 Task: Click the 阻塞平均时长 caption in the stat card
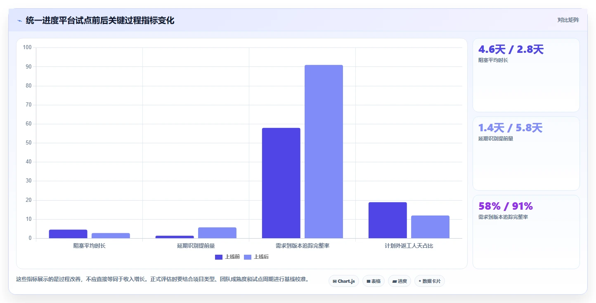[493, 60]
